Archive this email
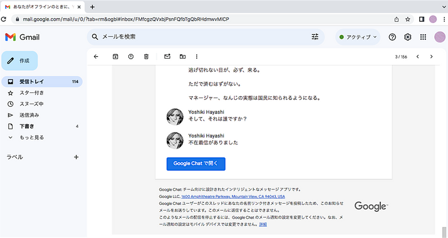This screenshot has width=448, height=238. [115, 57]
